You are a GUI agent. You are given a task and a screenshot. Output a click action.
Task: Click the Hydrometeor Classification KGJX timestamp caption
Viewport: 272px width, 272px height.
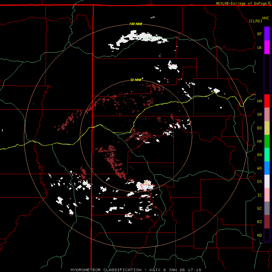point(136,270)
